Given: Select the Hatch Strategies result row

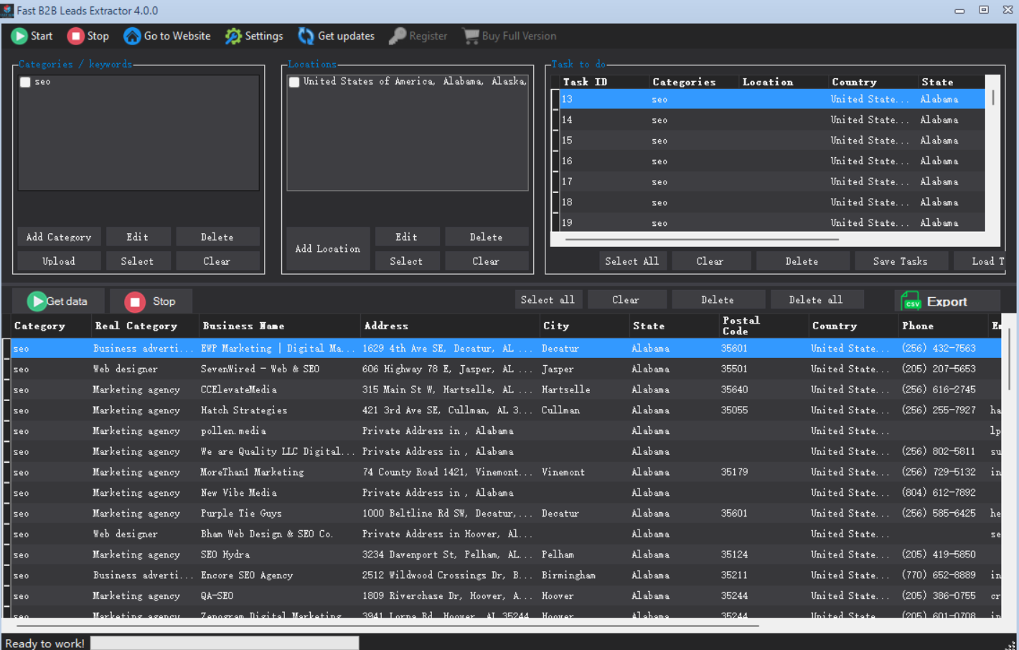Looking at the screenshot, I should (x=244, y=410).
